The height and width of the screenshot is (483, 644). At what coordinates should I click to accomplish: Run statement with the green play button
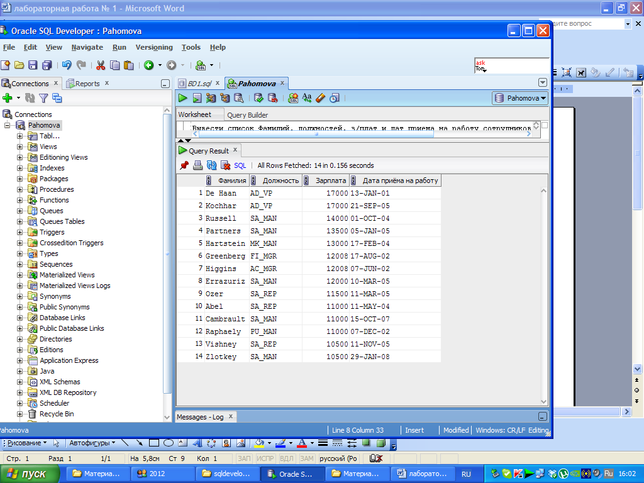(x=183, y=97)
